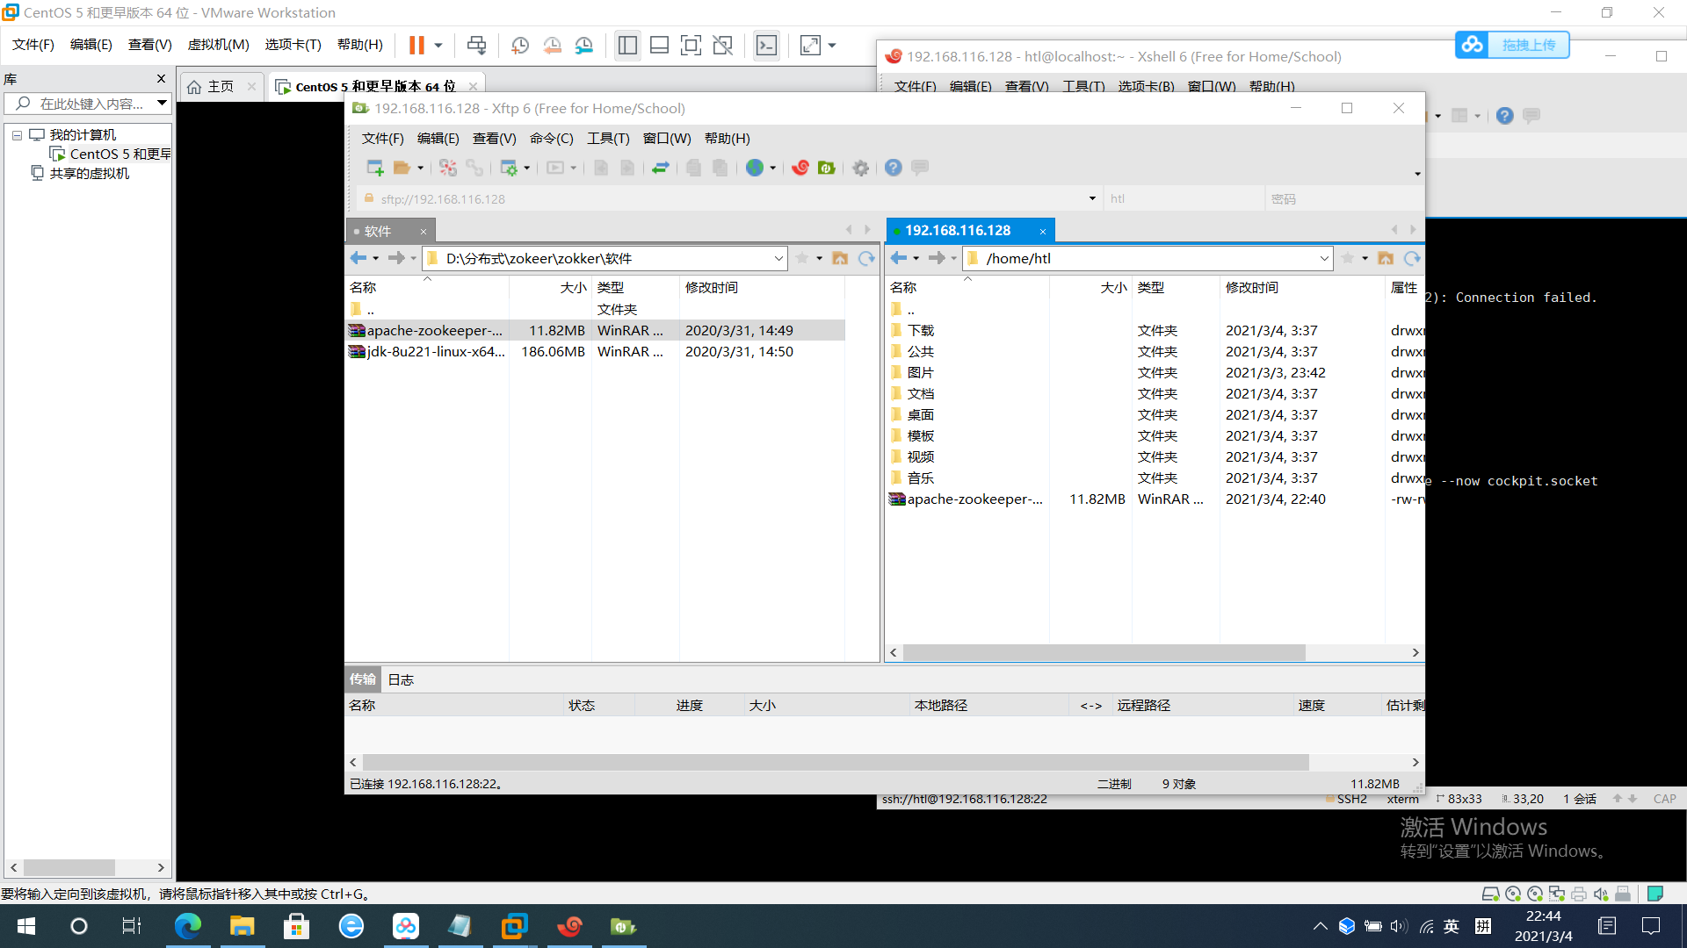This screenshot has width=1687, height=948.
Task: Open File Explorer from the taskbar
Action: (x=242, y=926)
